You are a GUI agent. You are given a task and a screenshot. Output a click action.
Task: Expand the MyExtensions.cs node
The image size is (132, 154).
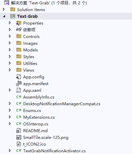coord(10,117)
